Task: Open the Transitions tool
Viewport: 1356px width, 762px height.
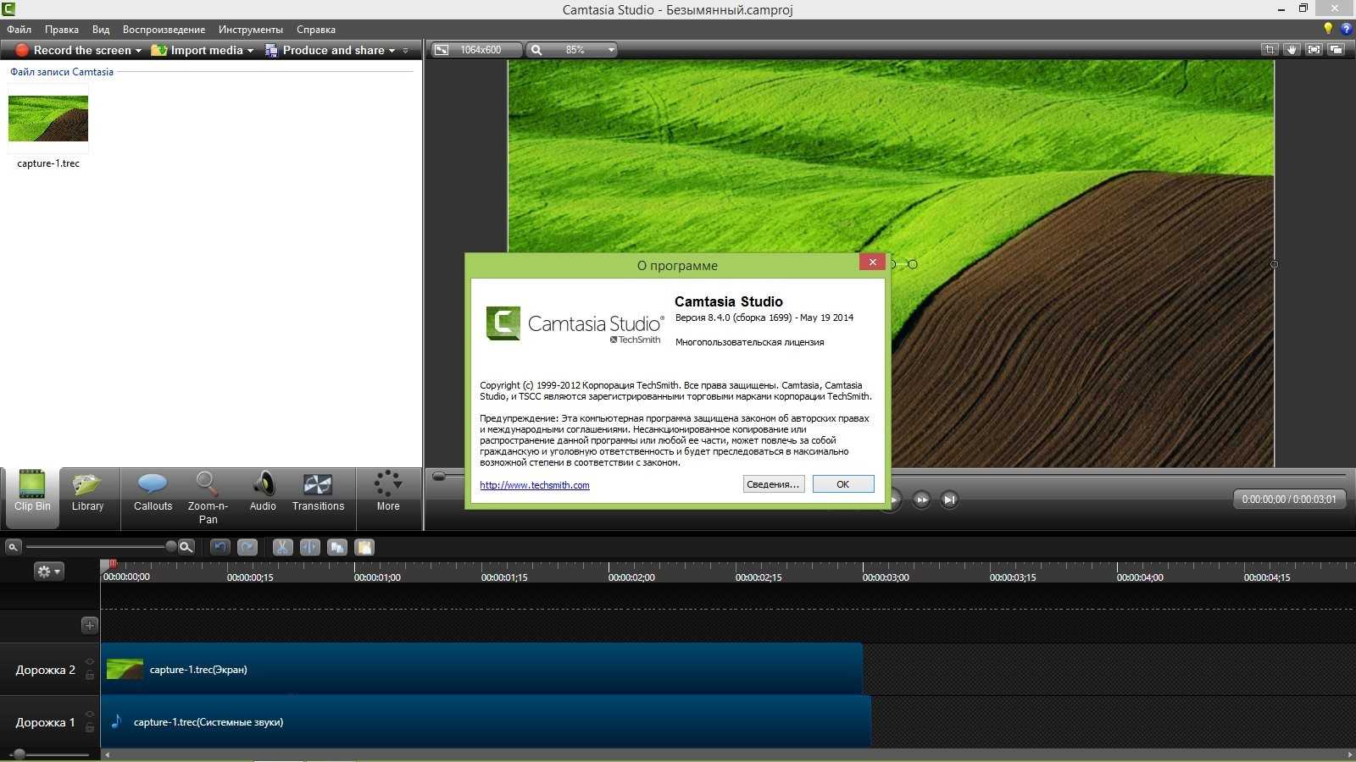Action: click(x=318, y=492)
